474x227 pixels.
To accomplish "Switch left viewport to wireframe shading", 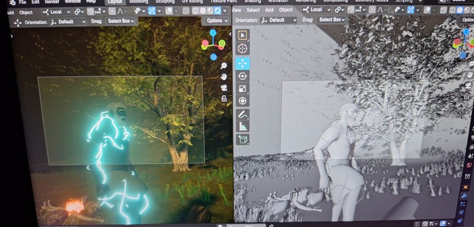I will click(195, 11).
